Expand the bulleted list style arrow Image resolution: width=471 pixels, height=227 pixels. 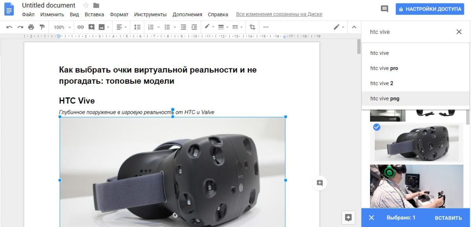175,27
